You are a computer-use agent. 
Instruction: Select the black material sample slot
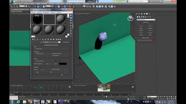tap(37, 19)
